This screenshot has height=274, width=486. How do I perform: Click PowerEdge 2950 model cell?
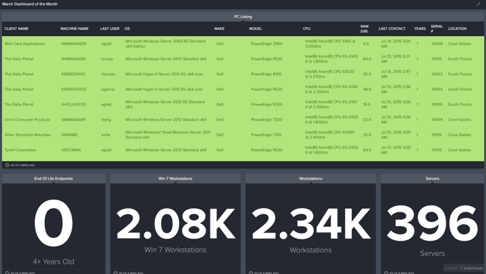(267, 44)
